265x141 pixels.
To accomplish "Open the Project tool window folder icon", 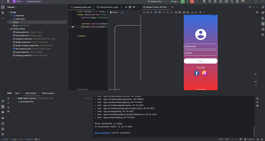I will pyautogui.click(x=3, y=7).
